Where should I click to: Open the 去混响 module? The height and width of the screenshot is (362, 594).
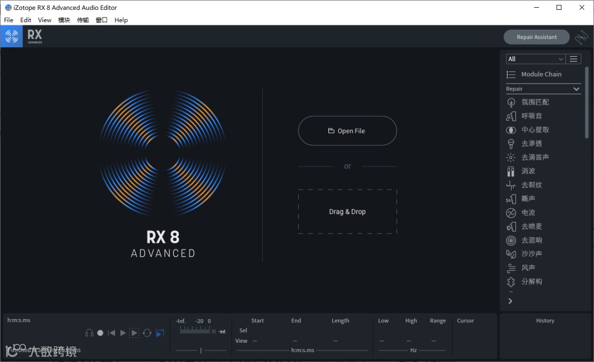point(524,240)
